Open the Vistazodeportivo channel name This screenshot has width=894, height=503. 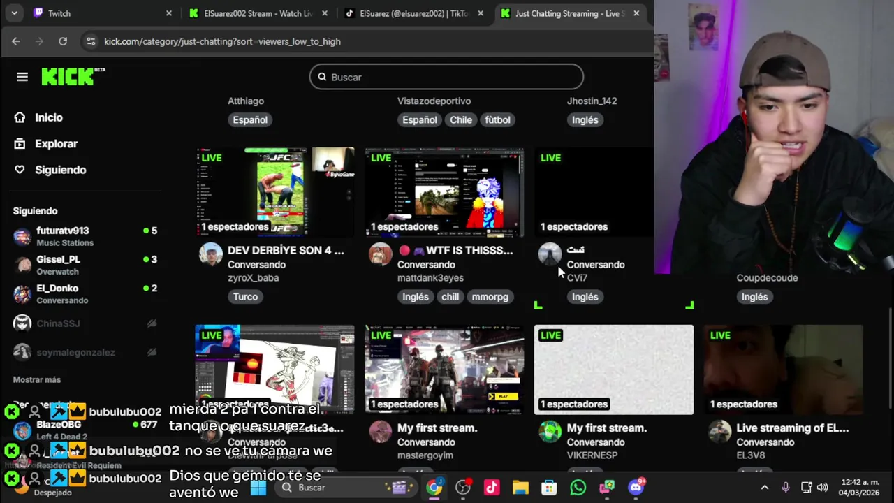(x=434, y=101)
